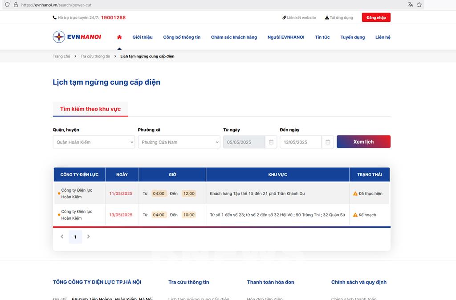
Task: Click the browser shield tracking protection icon
Action: tap(7, 4)
